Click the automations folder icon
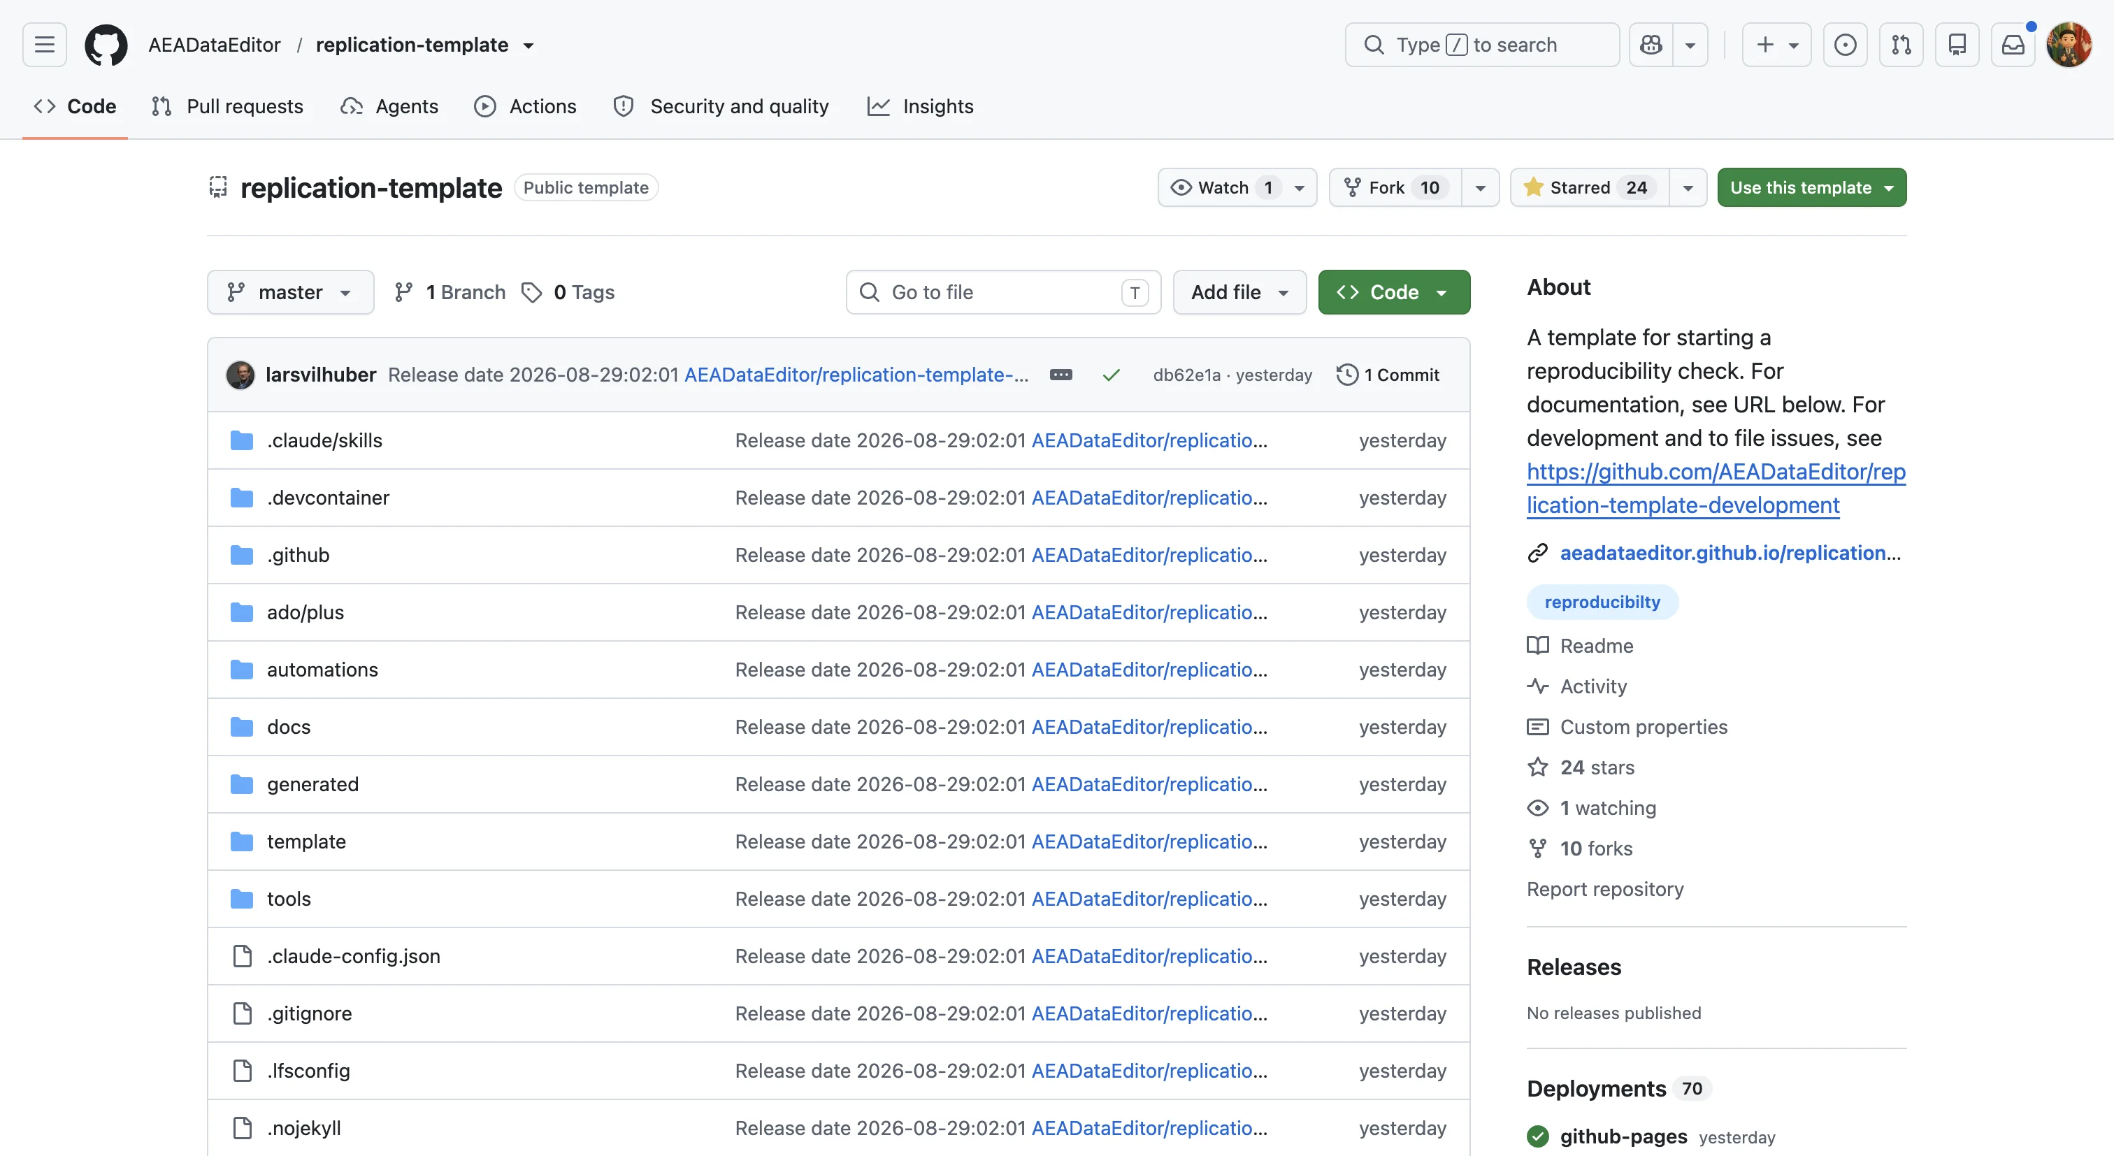The width and height of the screenshot is (2114, 1156). [241, 670]
